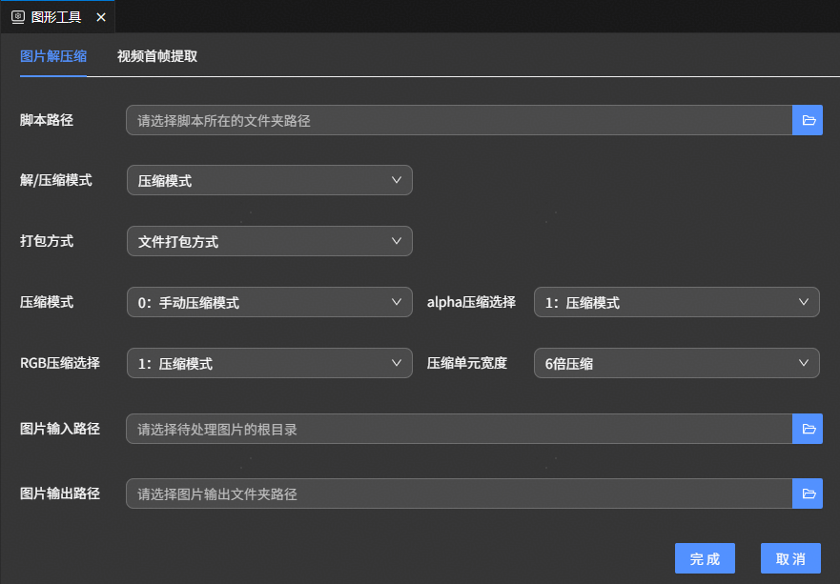
Task: Browse for the 脚本路径 folder
Action: tap(808, 120)
